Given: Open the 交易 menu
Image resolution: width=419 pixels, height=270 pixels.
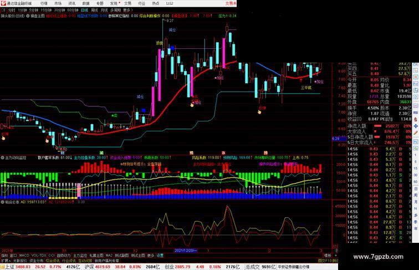Looking at the screenshot, I should (127, 3).
